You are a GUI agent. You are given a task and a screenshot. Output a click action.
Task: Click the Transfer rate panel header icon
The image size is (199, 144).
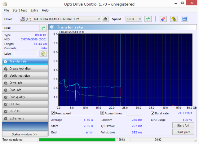[x=52, y=27]
